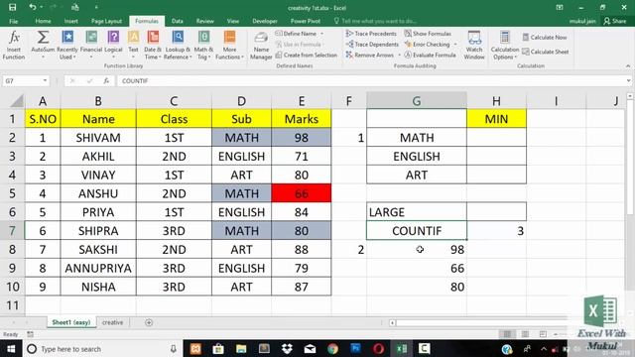635x357 pixels.
Task: Select cell with SHIVAM
Action: 98,138
